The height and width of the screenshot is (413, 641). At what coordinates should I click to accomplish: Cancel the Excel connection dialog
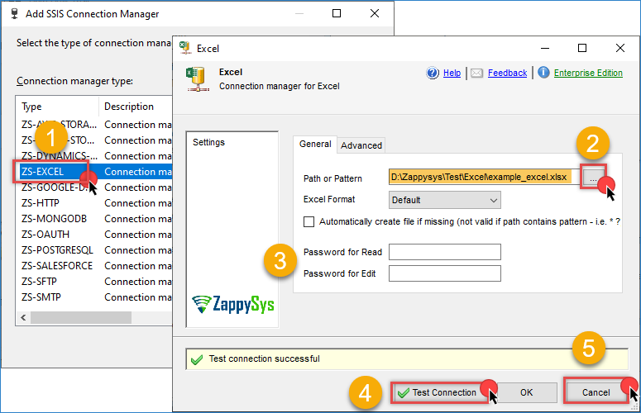[595, 392]
